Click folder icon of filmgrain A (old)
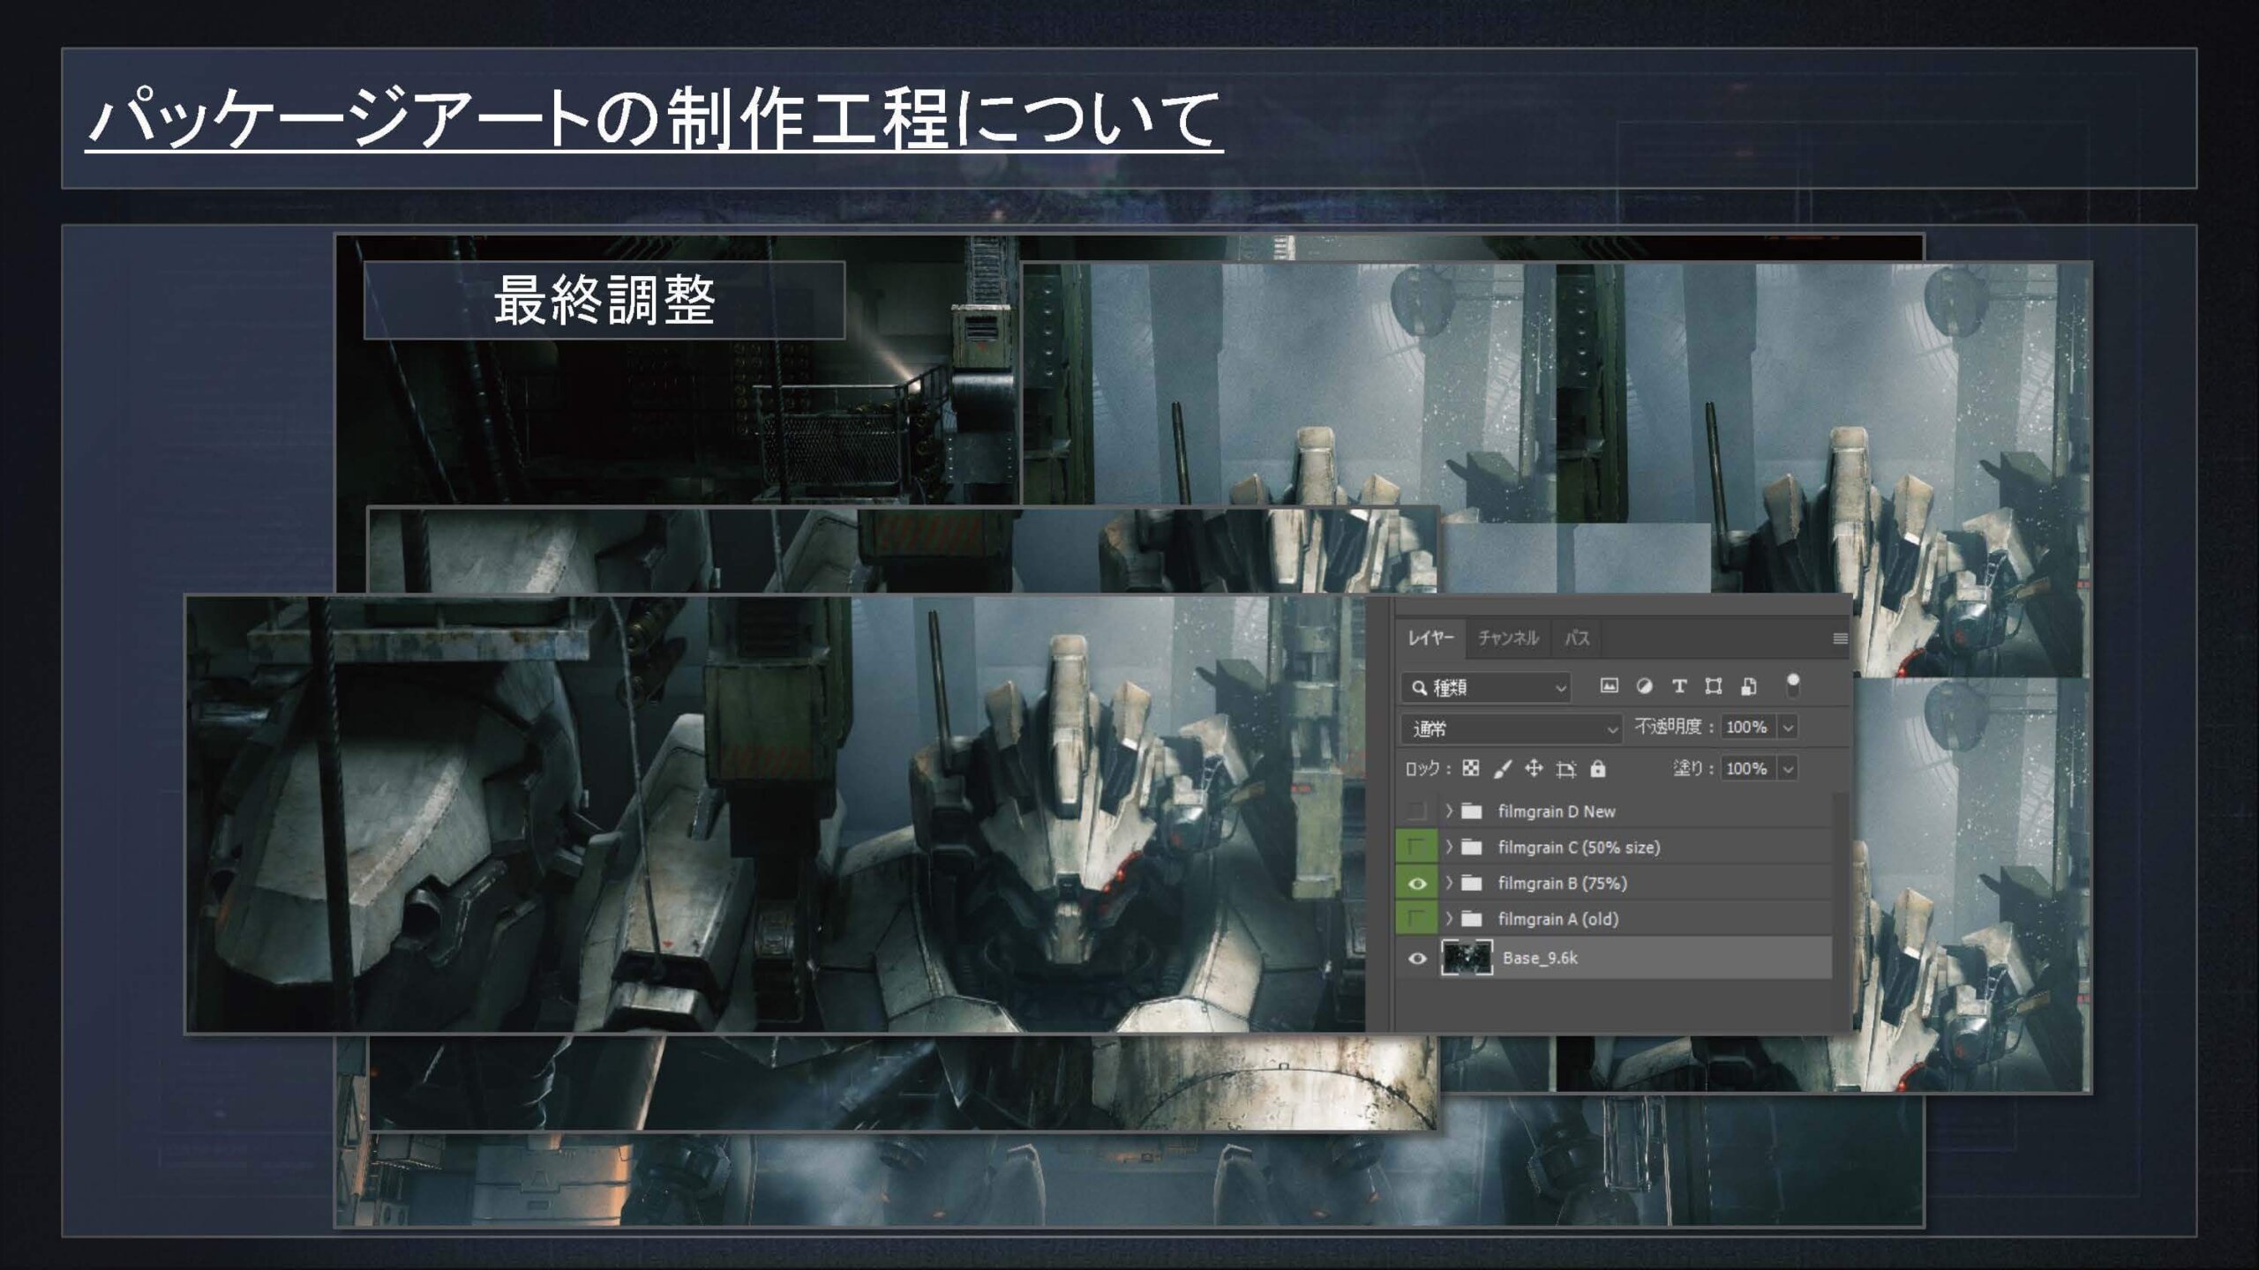The width and height of the screenshot is (2259, 1270). point(1471,920)
